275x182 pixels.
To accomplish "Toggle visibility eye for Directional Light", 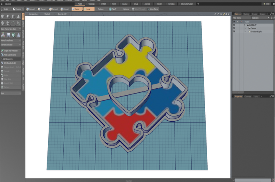I will pyautogui.click(x=234, y=32).
